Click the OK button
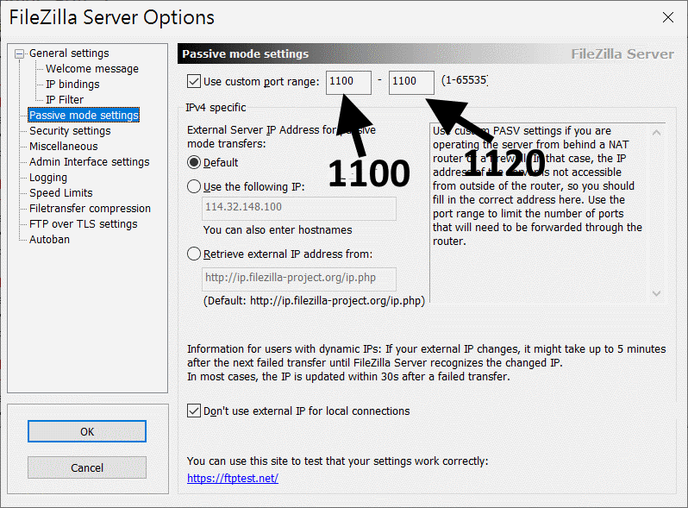688x508 pixels. pos(87,431)
